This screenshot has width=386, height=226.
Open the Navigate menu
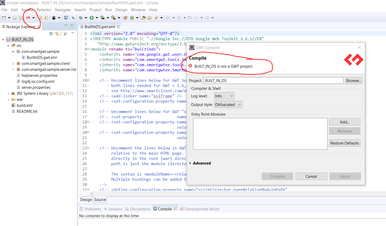click(x=63, y=10)
